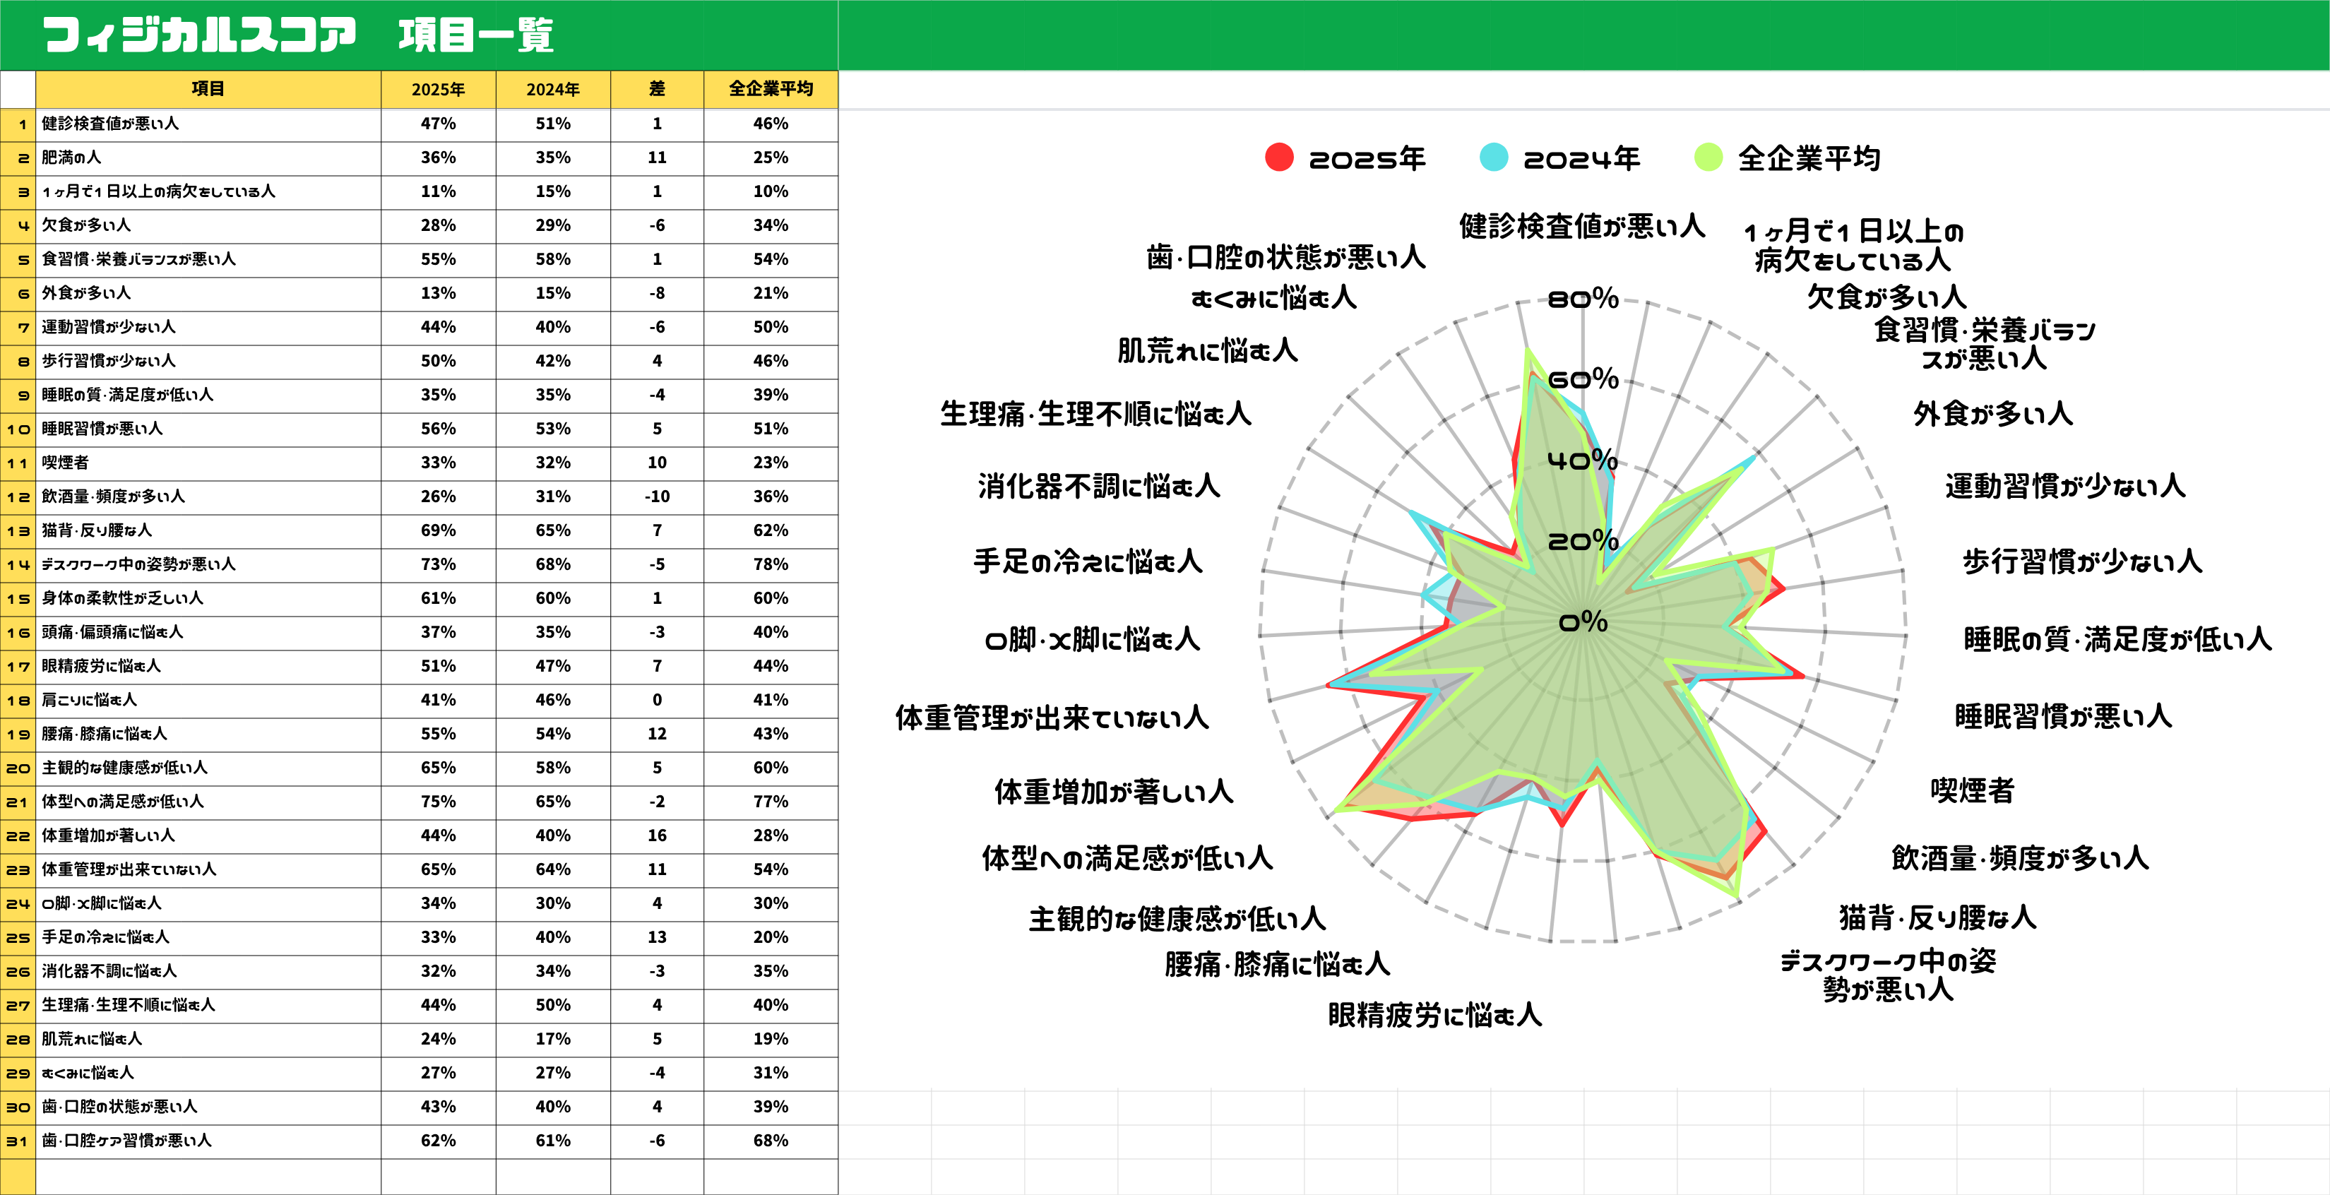
Task: Click the -10 difference for 飲酒量・頻度が多い人
Action: [657, 497]
